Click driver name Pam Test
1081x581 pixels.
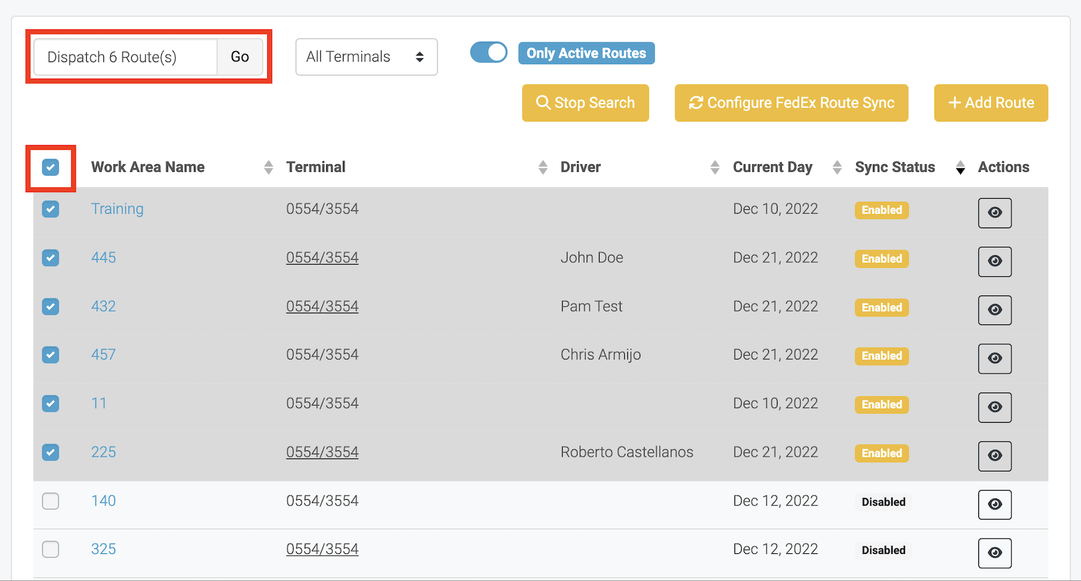[x=592, y=306]
